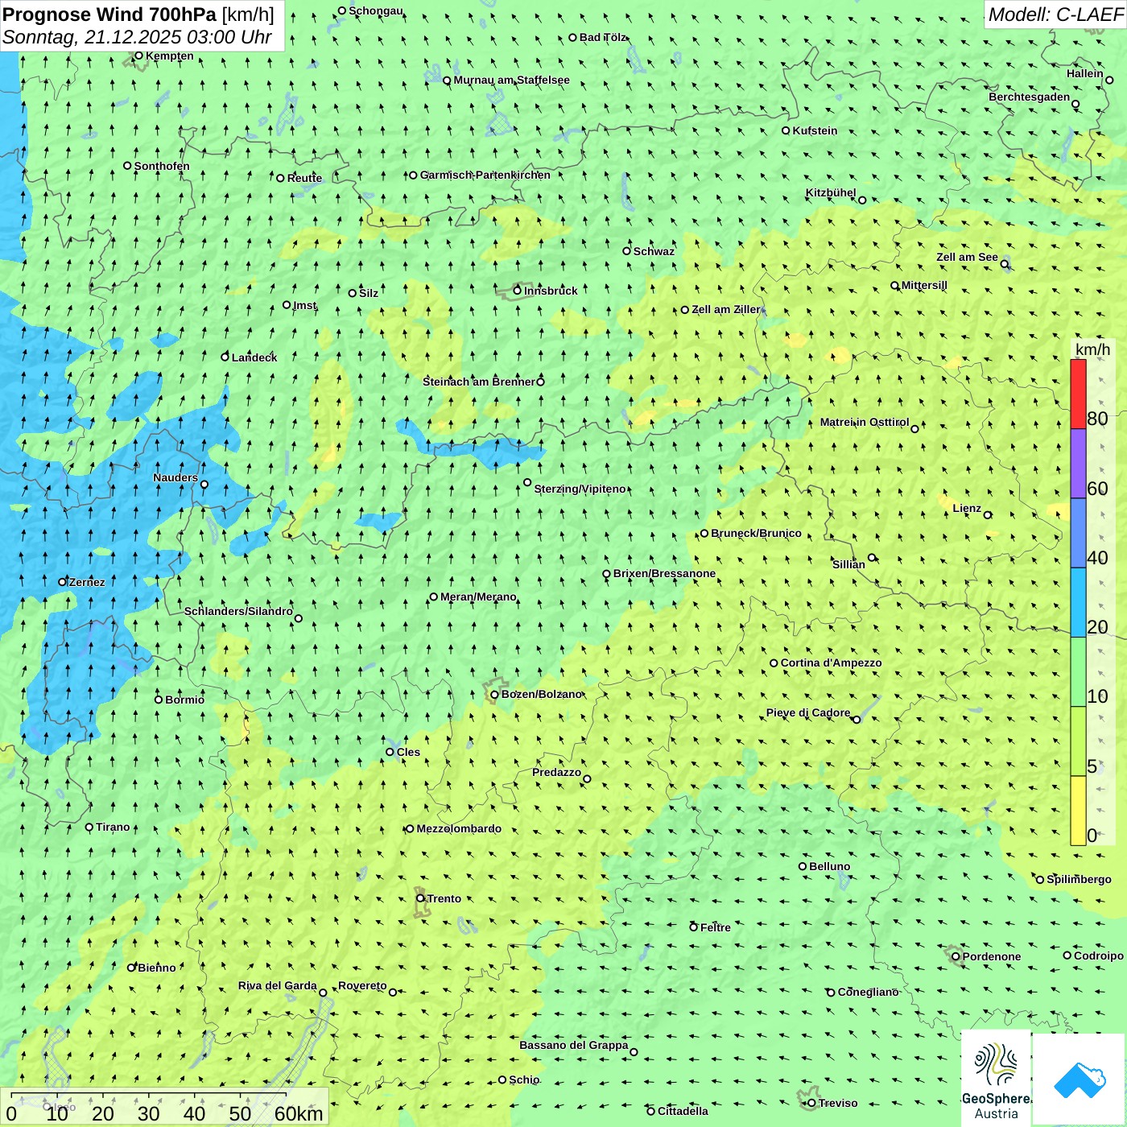Click the Mezzolombardo label
This screenshot has width=1127, height=1127.
pos(459,828)
